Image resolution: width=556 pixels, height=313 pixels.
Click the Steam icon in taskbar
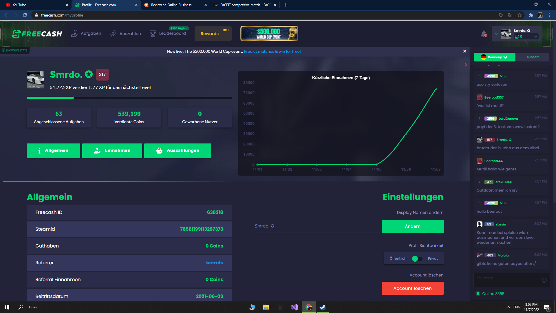322,307
